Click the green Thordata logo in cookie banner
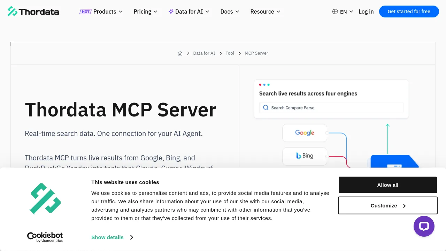Viewport: 446px width, 251px height. [x=45, y=199]
